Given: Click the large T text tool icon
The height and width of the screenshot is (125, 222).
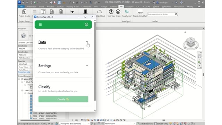Looking at the screenshot, I should 43,11.
